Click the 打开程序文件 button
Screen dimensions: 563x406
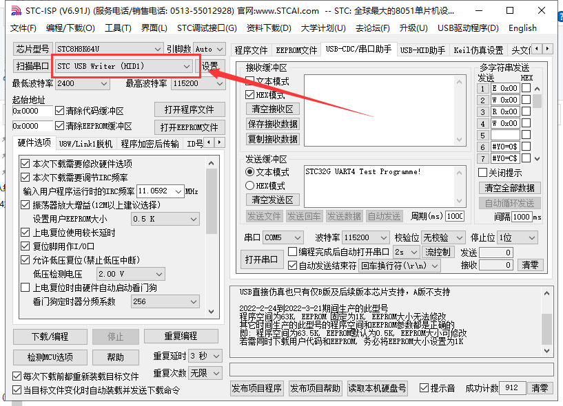point(190,109)
